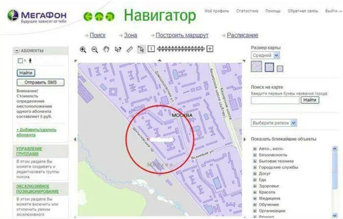Screen dimensions: 343x219
Task: Open the Построить маршрут tab
Action: pos(182,35)
